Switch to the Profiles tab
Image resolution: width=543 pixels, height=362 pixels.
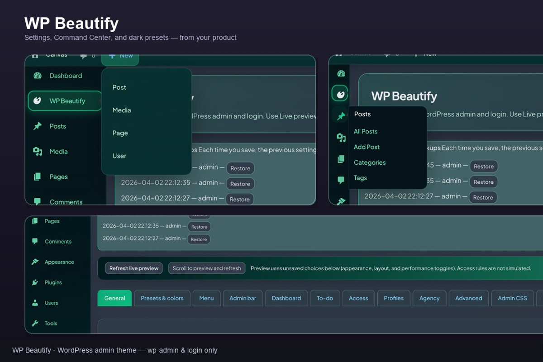(394, 298)
